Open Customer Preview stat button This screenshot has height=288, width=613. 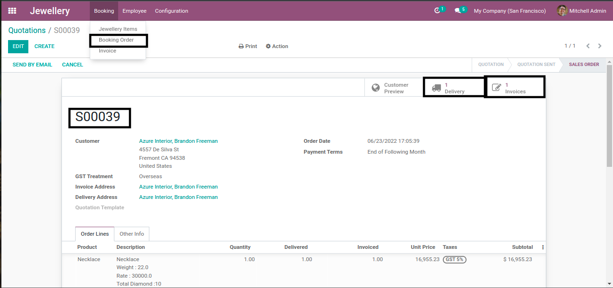394,88
